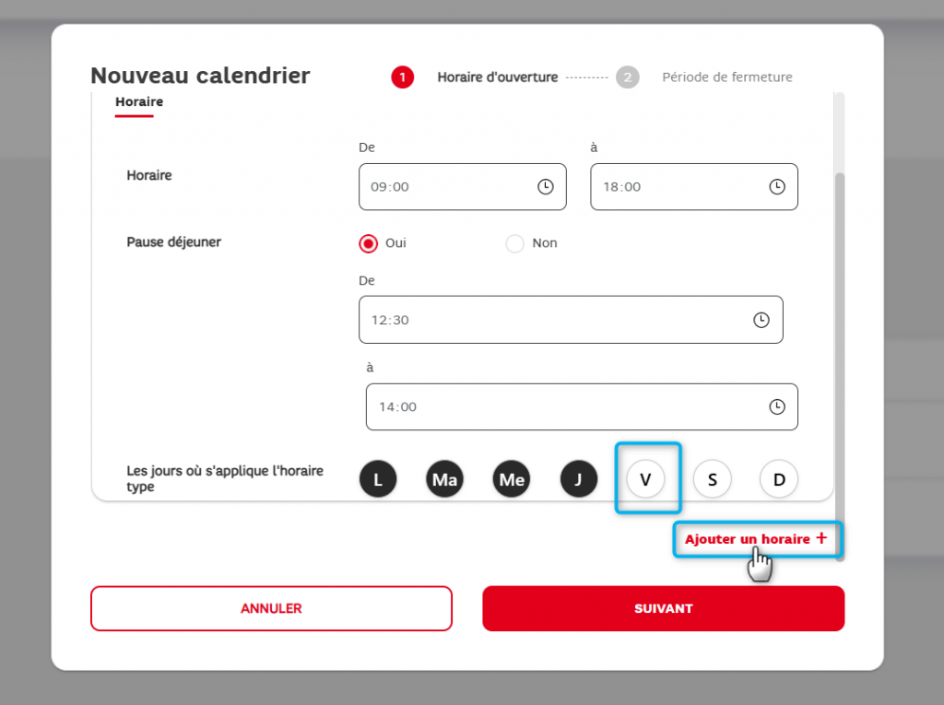Open time picker icon for lunch end 14:00
Image resolution: width=944 pixels, height=705 pixels.
777,407
